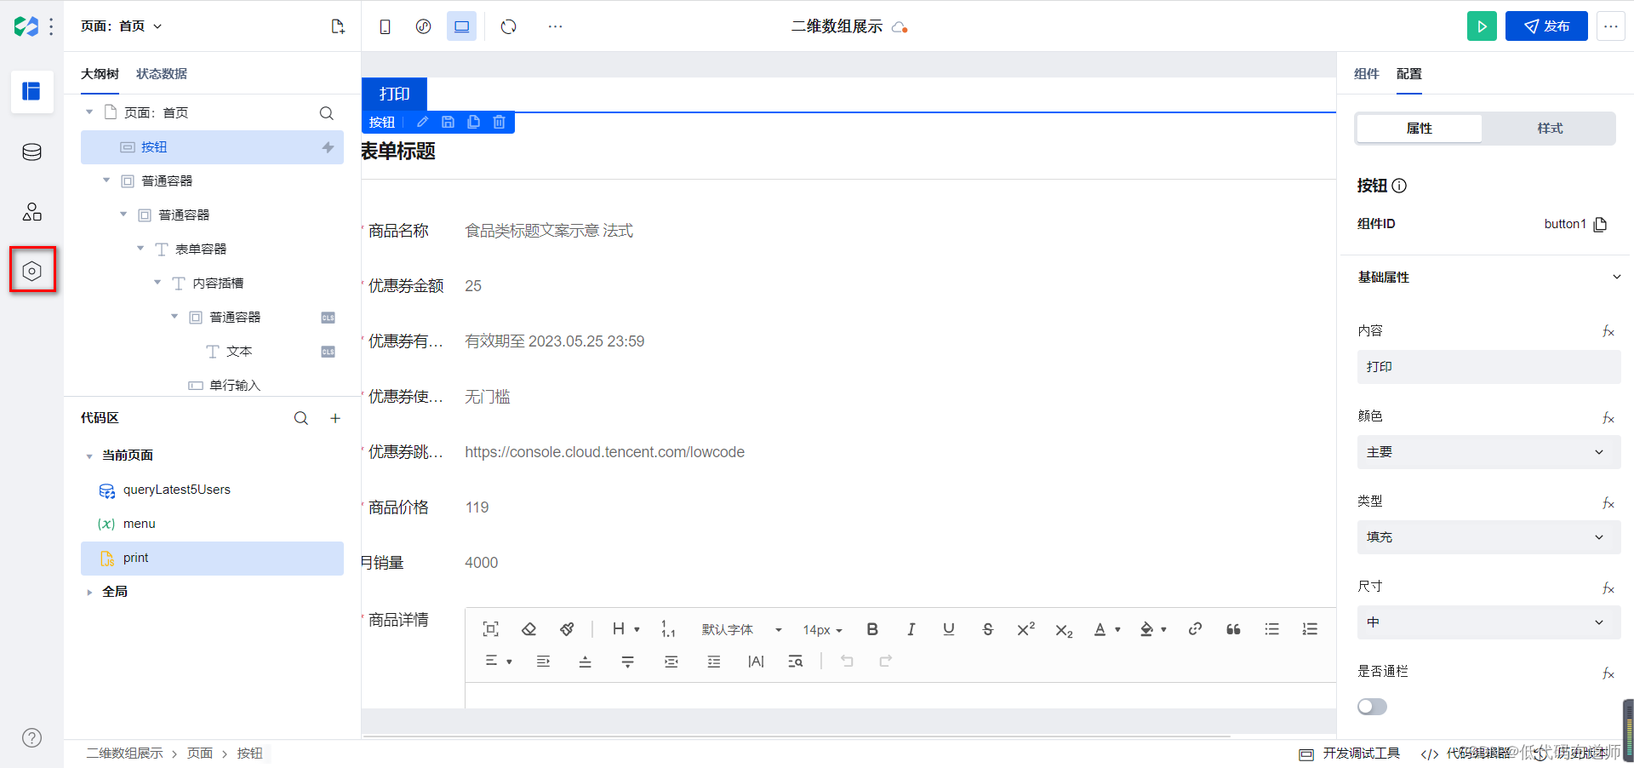The image size is (1634, 768).
Task: Edit the selected button via pencil icon
Action: tap(422, 122)
